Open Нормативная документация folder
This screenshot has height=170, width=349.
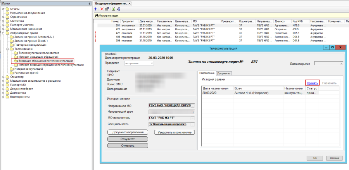click(28, 13)
